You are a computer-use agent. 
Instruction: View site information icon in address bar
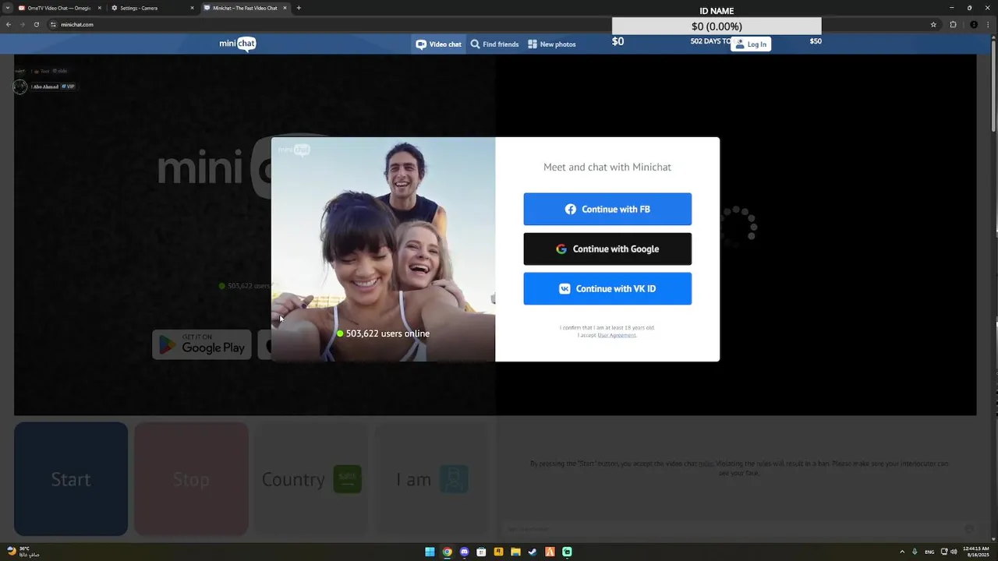point(53,24)
